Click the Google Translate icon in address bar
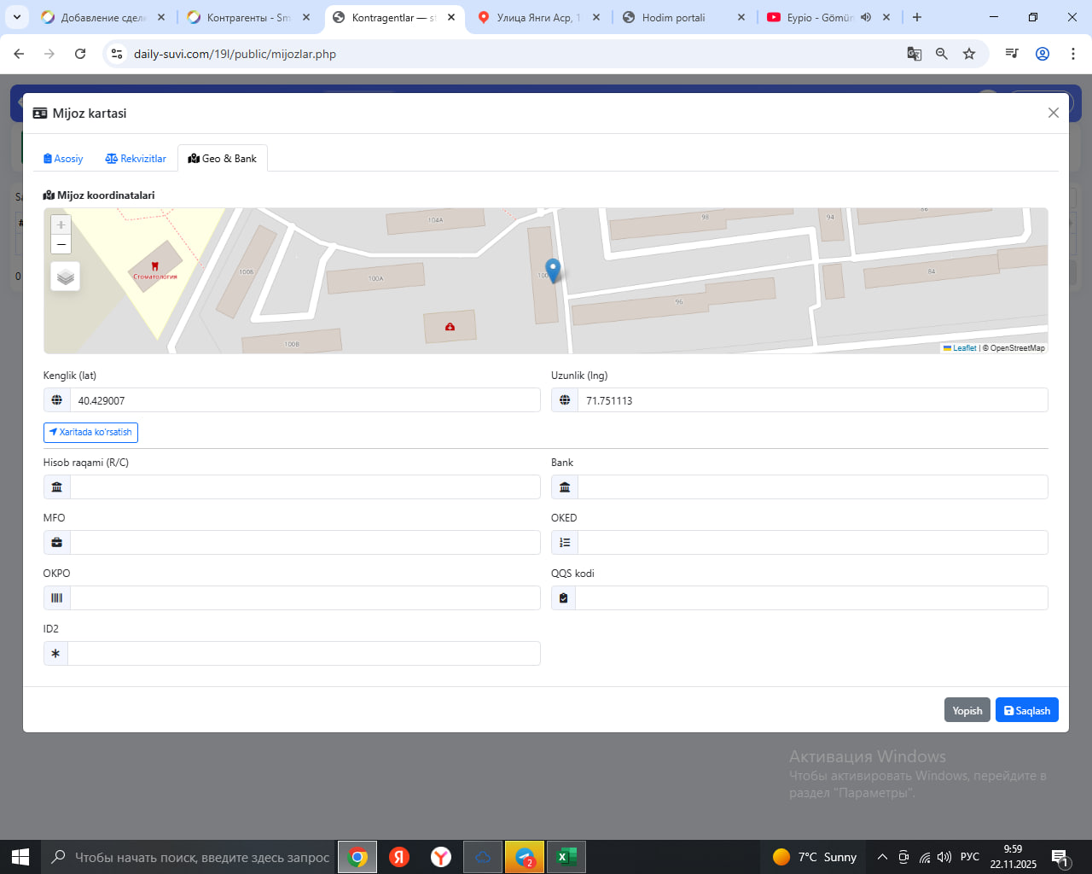Screen dimensions: 1092x874 coord(915,54)
